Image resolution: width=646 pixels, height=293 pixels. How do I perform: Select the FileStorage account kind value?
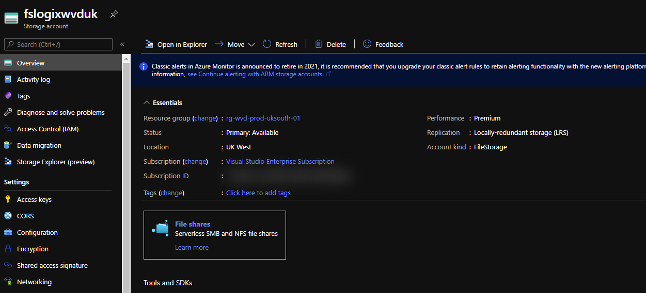[491, 147]
